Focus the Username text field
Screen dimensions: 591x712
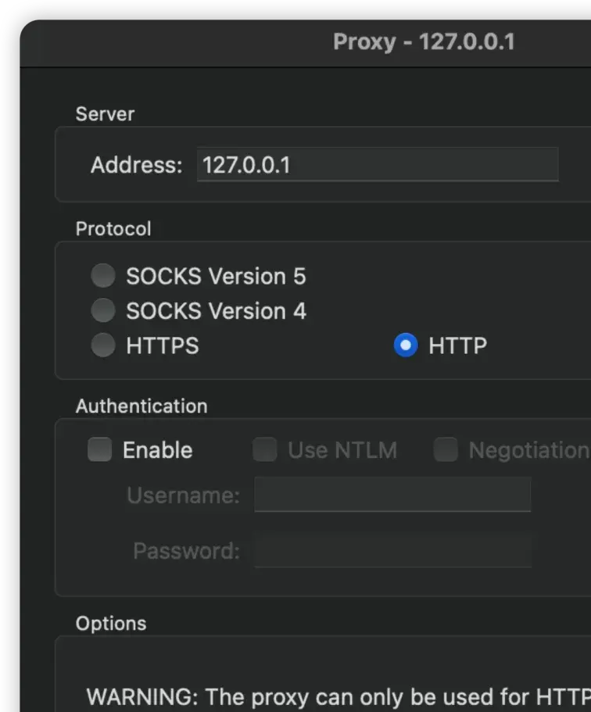[x=392, y=495]
